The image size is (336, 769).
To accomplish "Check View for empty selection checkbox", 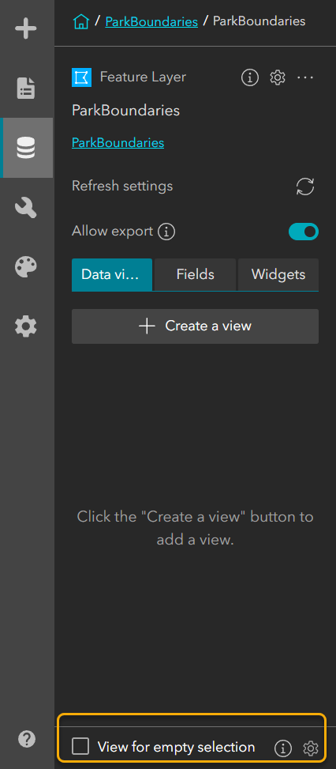I will [80, 746].
